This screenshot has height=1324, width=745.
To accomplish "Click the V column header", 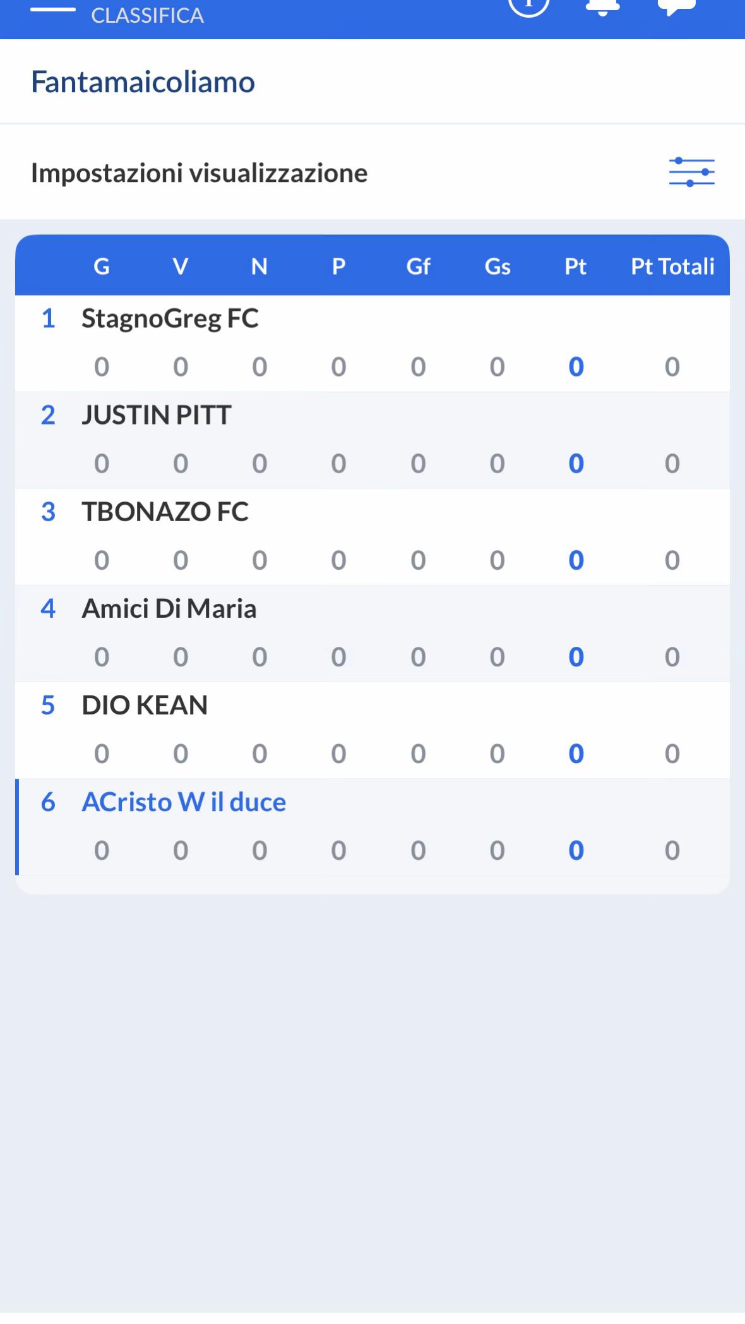I will coord(181,266).
